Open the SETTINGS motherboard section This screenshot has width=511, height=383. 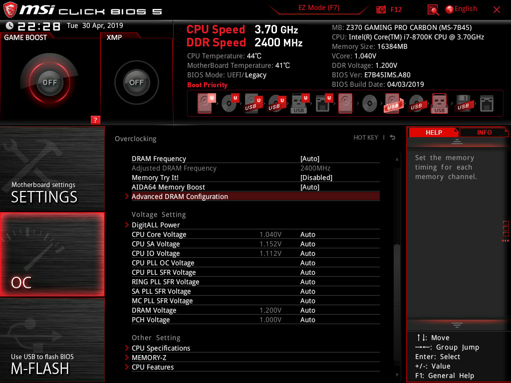52,169
